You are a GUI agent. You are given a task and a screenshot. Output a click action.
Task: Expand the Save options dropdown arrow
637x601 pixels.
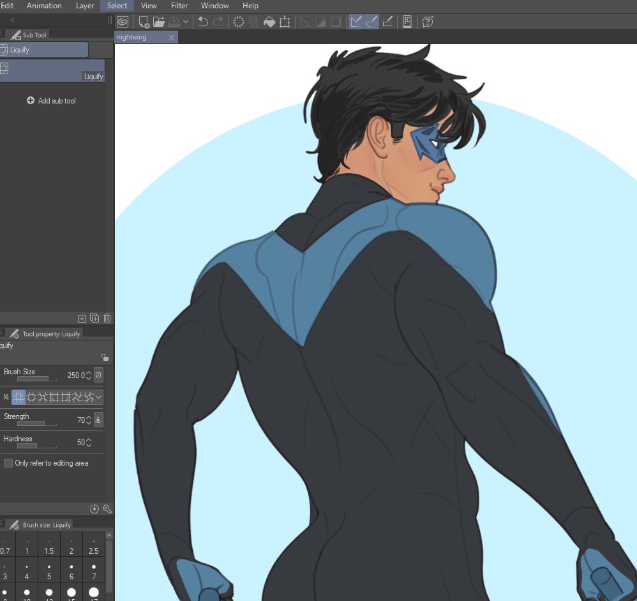click(186, 22)
